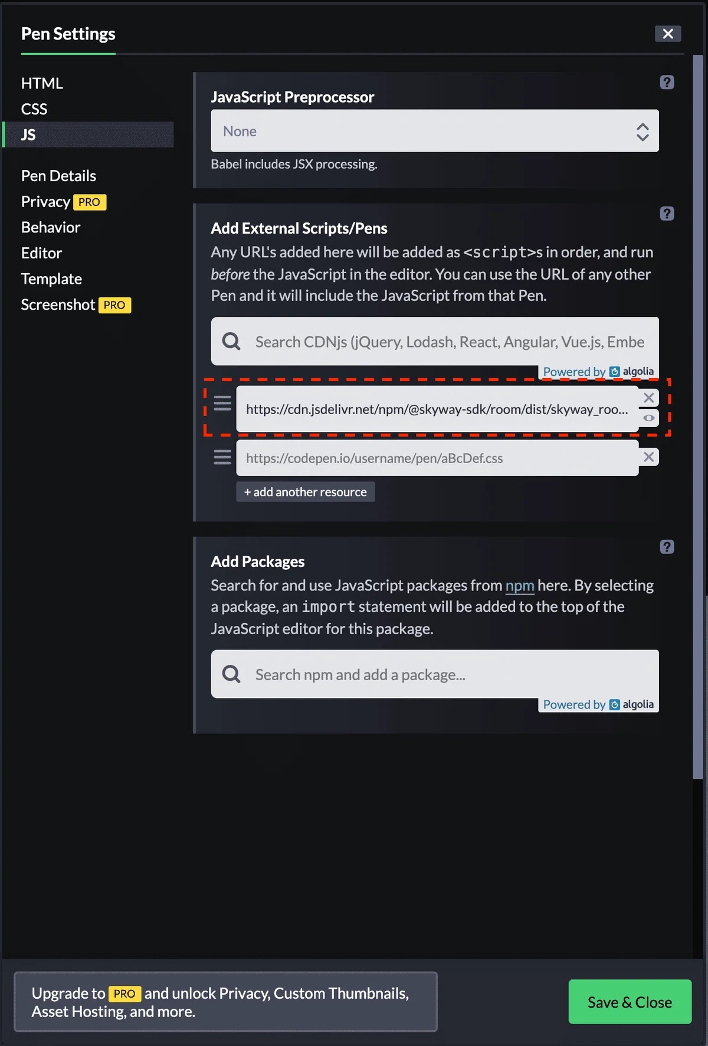Viewport: 708px width, 1046px height.
Task: Click the Algolia logo under the CDNjs search
Action: click(x=615, y=372)
